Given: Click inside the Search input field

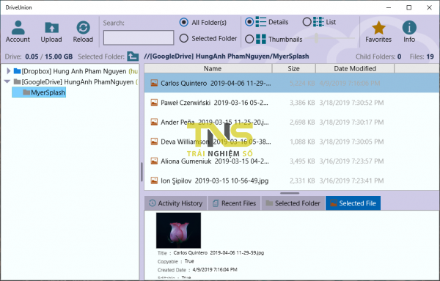Looking at the screenshot, I should tap(139, 37).
